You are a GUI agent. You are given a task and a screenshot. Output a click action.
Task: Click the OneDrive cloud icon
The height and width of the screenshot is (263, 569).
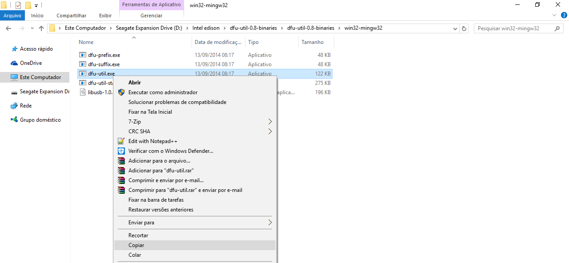pos(15,63)
